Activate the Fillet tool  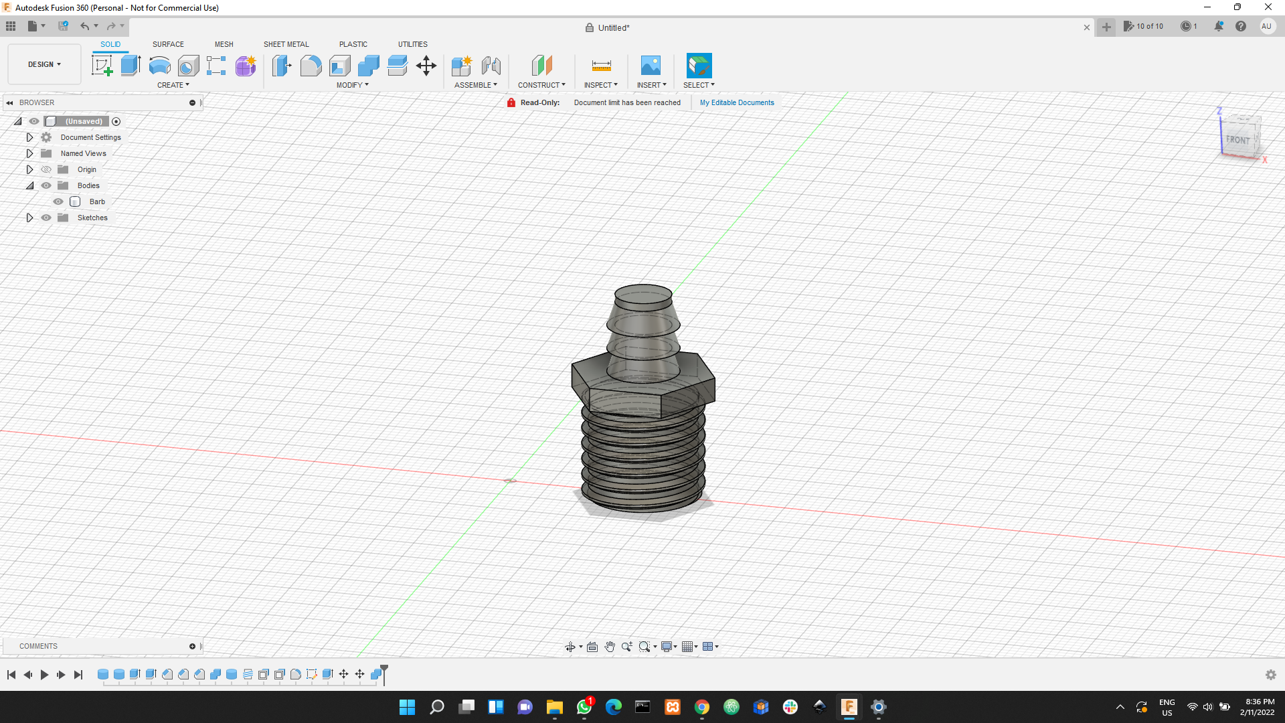coord(311,65)
